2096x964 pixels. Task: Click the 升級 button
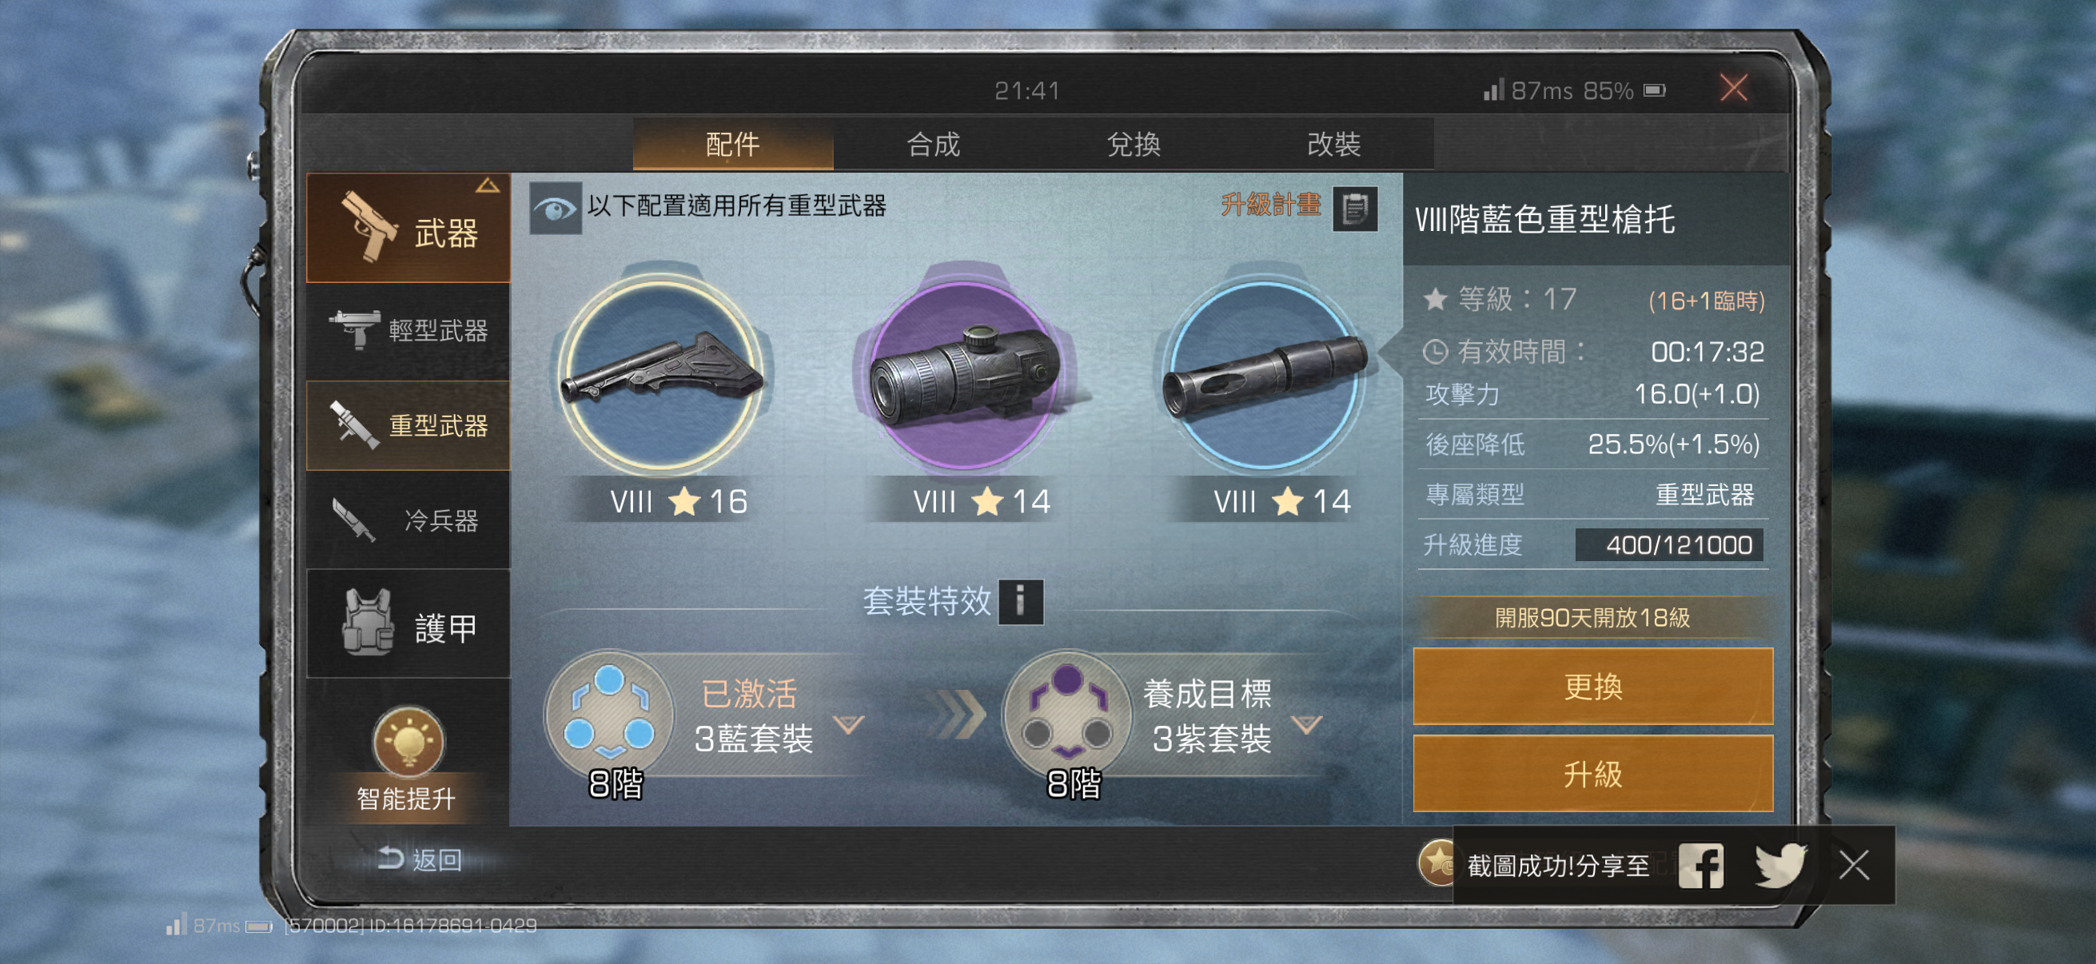coord(1592,775)
